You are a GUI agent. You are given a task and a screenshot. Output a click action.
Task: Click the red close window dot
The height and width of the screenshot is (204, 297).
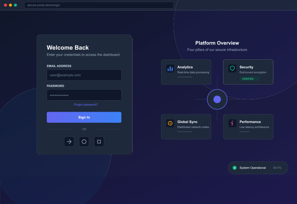(6, 5)
